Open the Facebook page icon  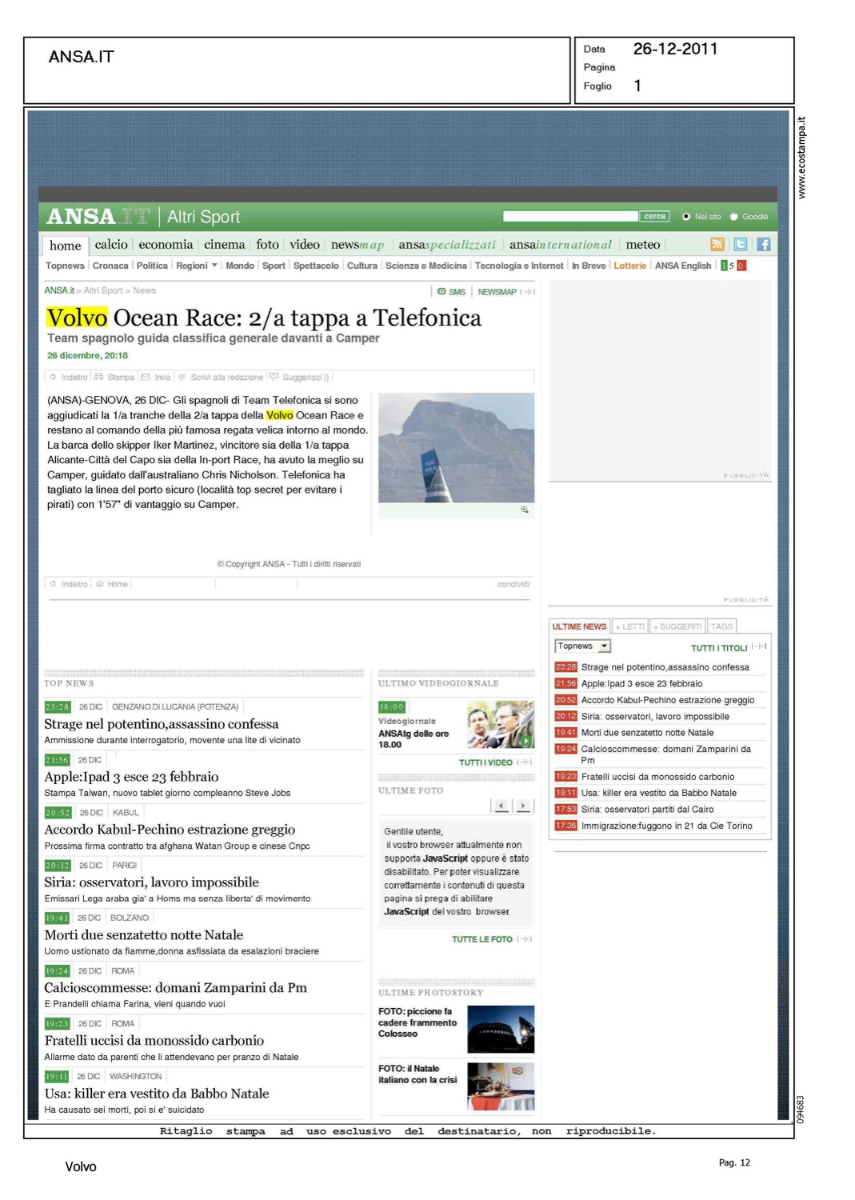[764, 245]
